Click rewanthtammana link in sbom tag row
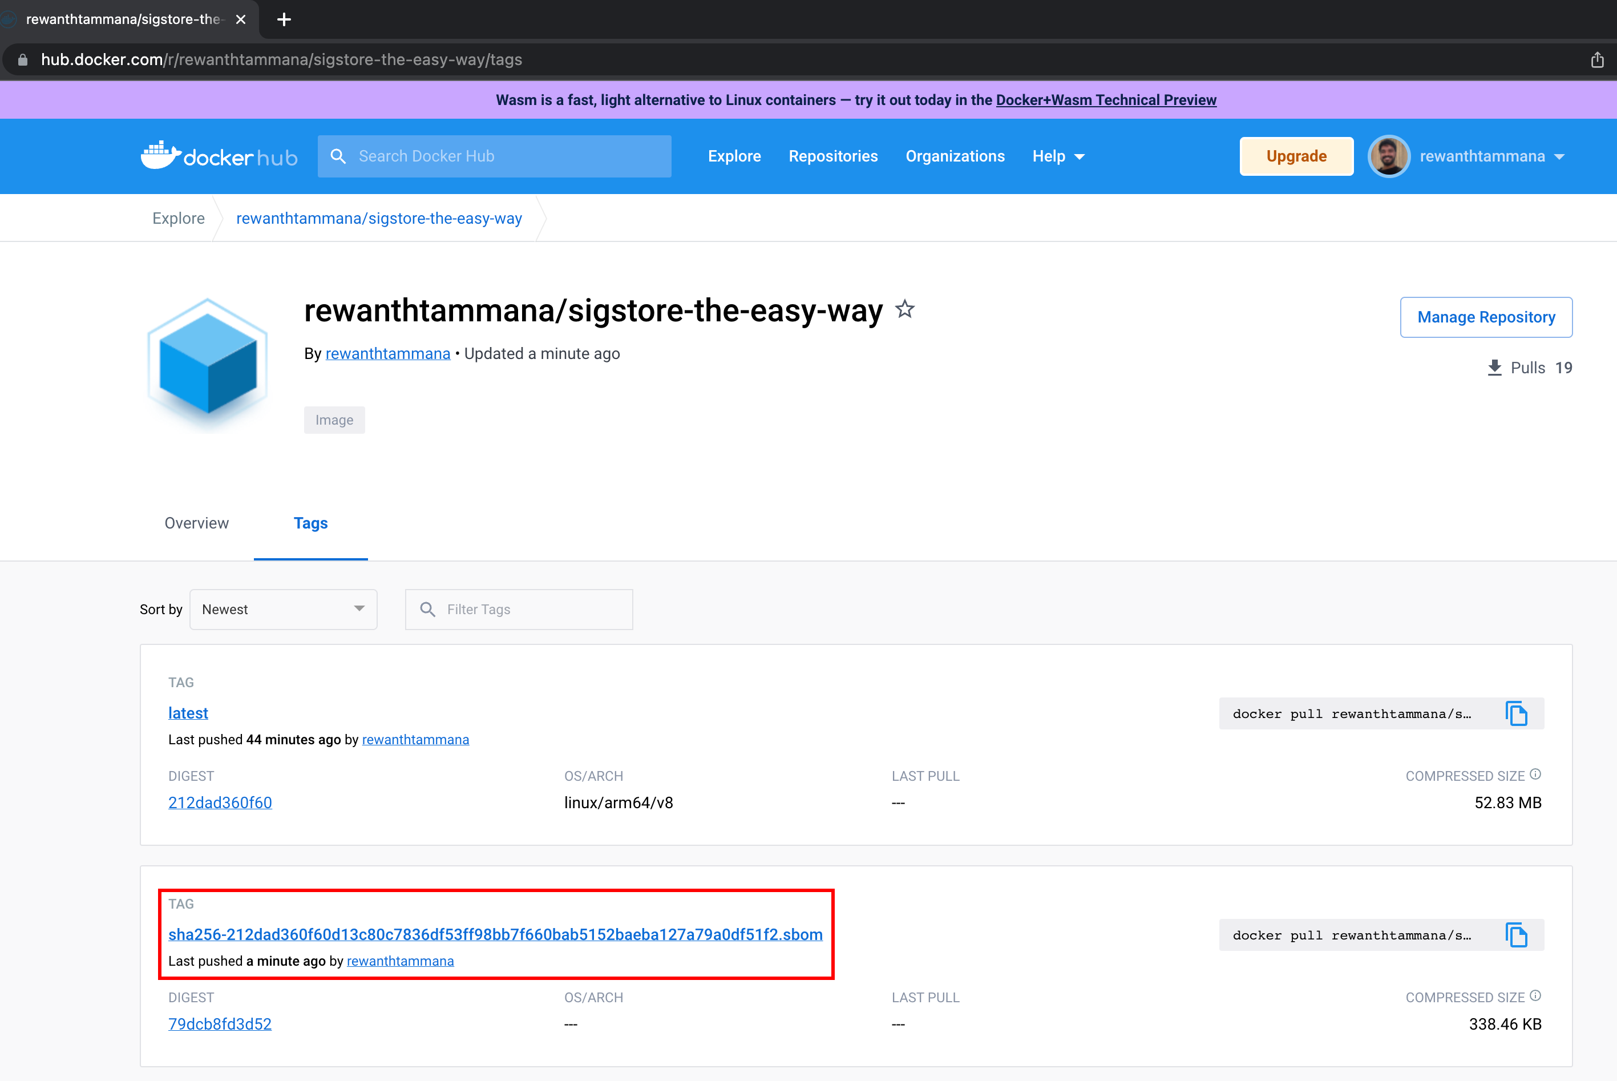The width and height of the screenshot is (1617, 1081). (x=401, y=961)
